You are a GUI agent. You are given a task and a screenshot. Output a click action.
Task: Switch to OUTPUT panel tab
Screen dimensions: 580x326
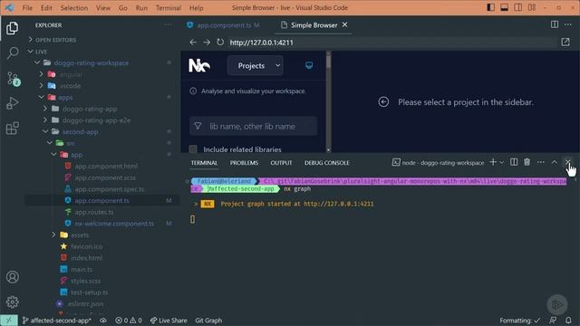[x=281, y=163]
